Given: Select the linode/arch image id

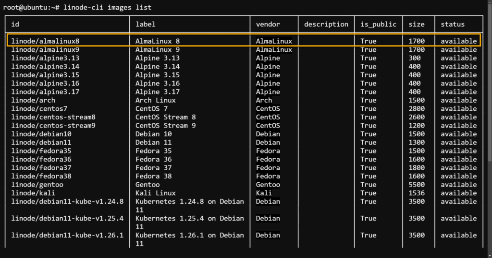Looking at the screenshot, I should pos(33,100).
